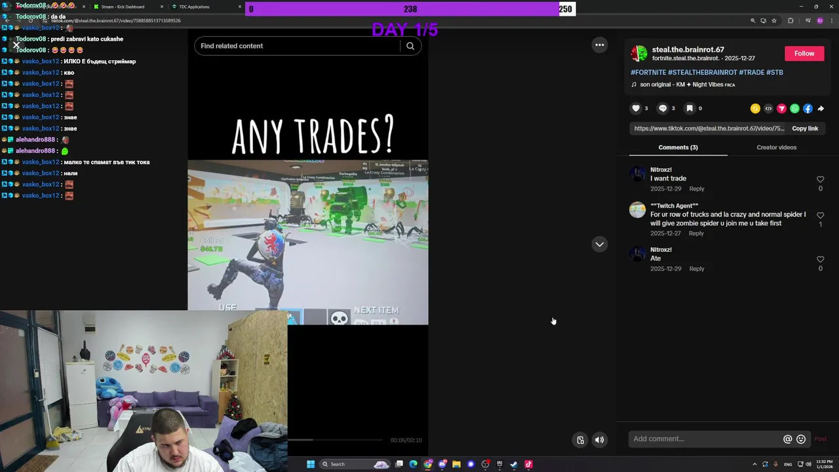Open the #STEALTHEBRAINROT hashtag
Viewport: 839px width, 472px height.
pos(702,72)
